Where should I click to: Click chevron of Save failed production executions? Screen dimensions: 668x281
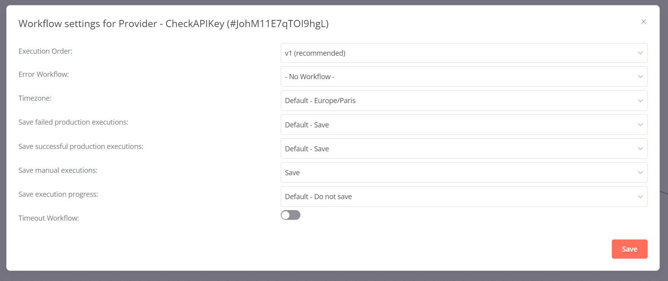640,125
